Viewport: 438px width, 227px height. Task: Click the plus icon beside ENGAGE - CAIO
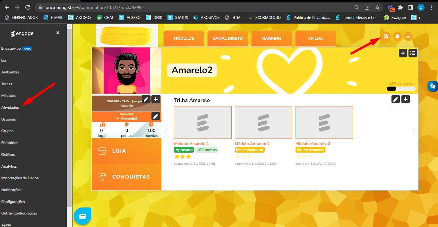(156, 99)
